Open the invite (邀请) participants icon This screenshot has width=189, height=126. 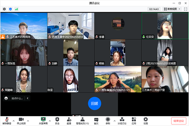69,121
